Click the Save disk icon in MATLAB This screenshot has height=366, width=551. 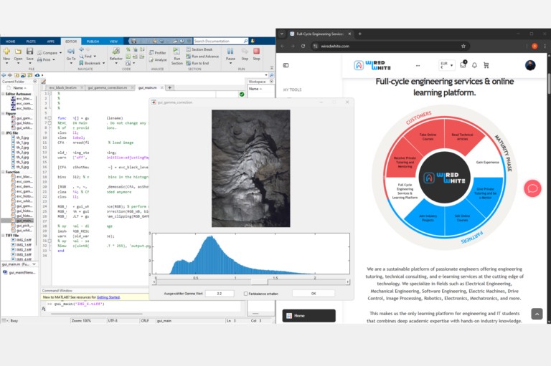tap(30, 52)
